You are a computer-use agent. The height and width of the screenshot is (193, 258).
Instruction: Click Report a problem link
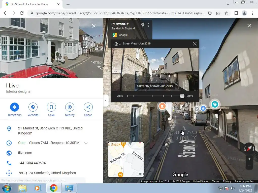[x=244, y=181]
